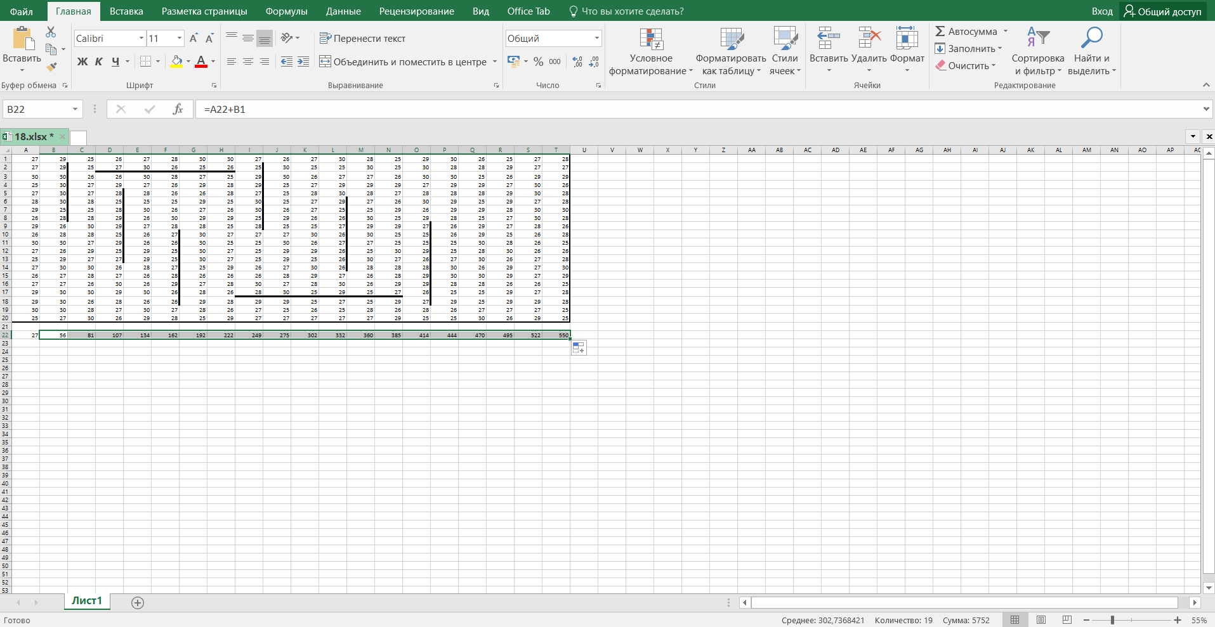Switch to Page Break Preview in status bar
Image resolution: width=1215 pixels, height=627 pixels.
1067,620
